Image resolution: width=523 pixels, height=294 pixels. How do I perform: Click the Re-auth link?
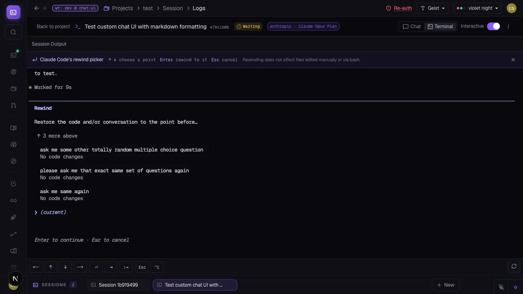coord(399,8)
